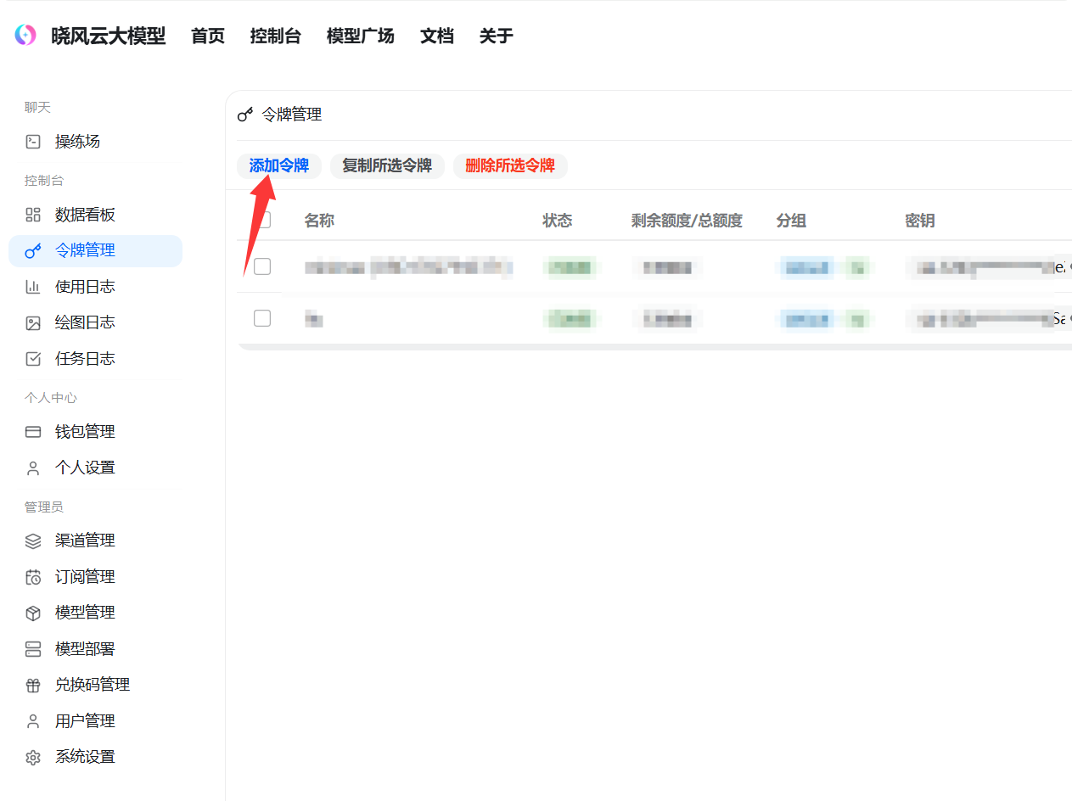
Task: Check the first token row's checkbox
Action: [x=262, y=266]
